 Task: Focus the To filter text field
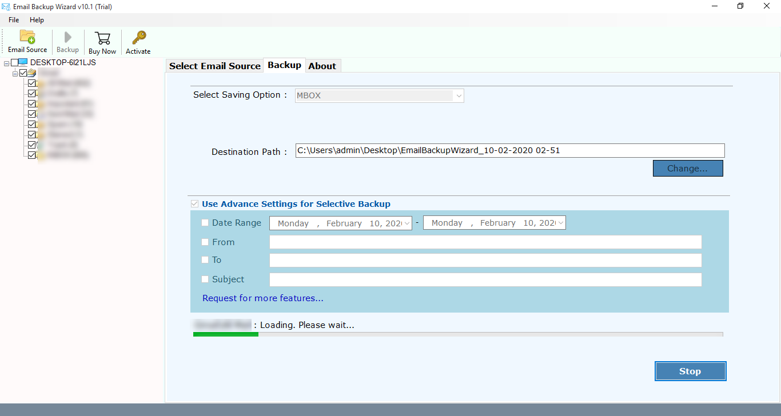click(x=485, y=261)
